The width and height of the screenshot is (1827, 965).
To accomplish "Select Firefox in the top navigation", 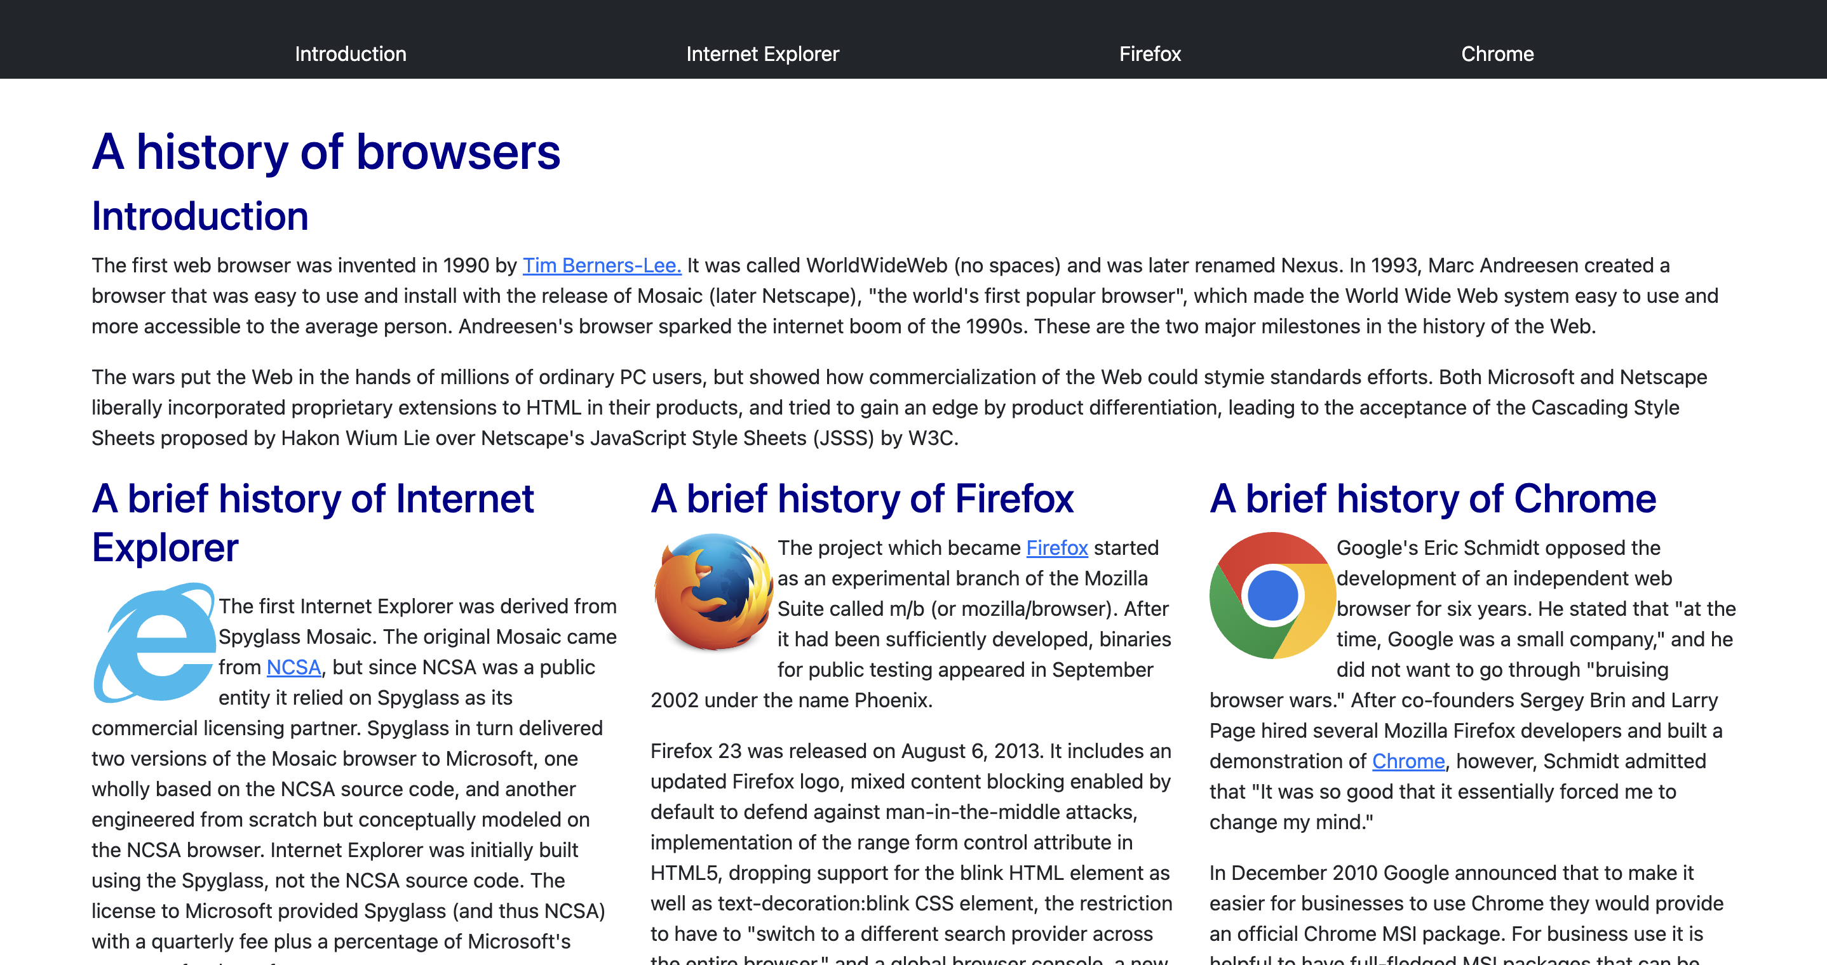I will (x=1150, y=54).
